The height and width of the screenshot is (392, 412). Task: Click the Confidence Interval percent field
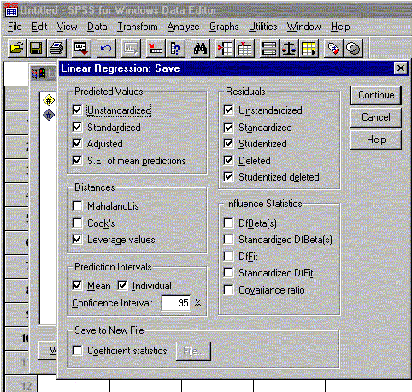176,302
